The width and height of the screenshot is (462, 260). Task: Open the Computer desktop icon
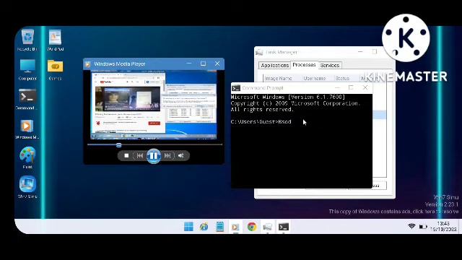click(x=27, y=69)
